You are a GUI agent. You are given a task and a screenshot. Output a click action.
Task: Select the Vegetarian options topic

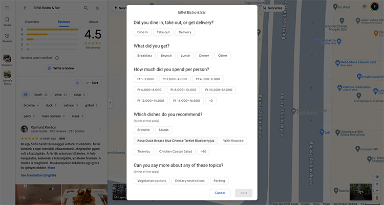152,181
